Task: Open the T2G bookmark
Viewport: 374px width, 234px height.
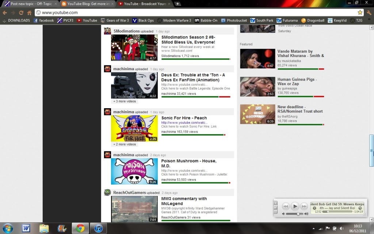Action: click(356, 20)
